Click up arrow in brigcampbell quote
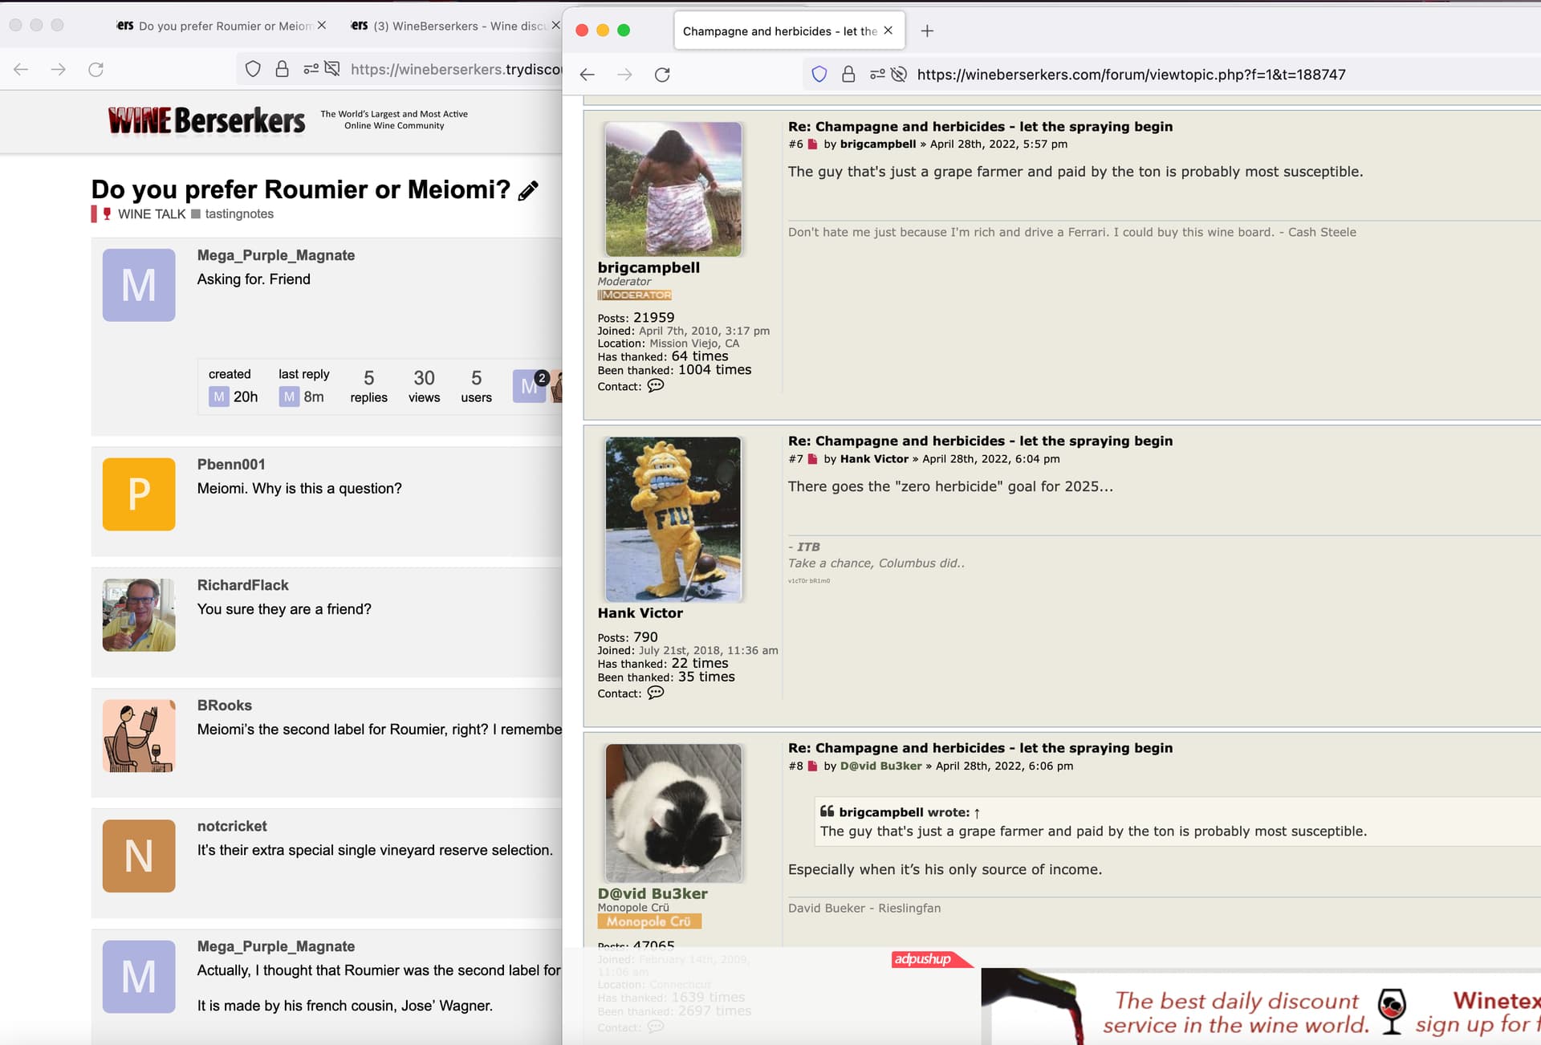The height and width of the screenshot is (1045, 1541). 977,813
